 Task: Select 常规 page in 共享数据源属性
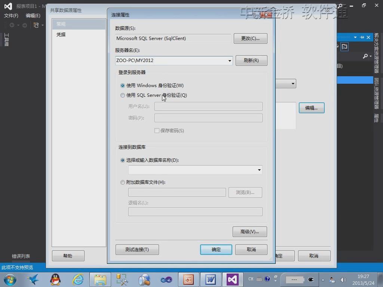[79, 24]
